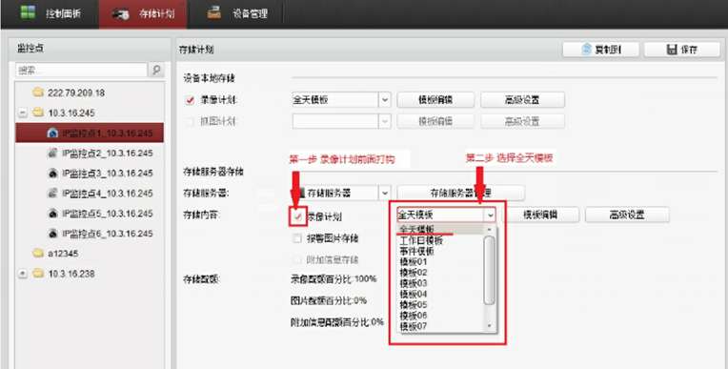
Task: Click the 10.3.16.245 folder icon
Action: (37, 113)
